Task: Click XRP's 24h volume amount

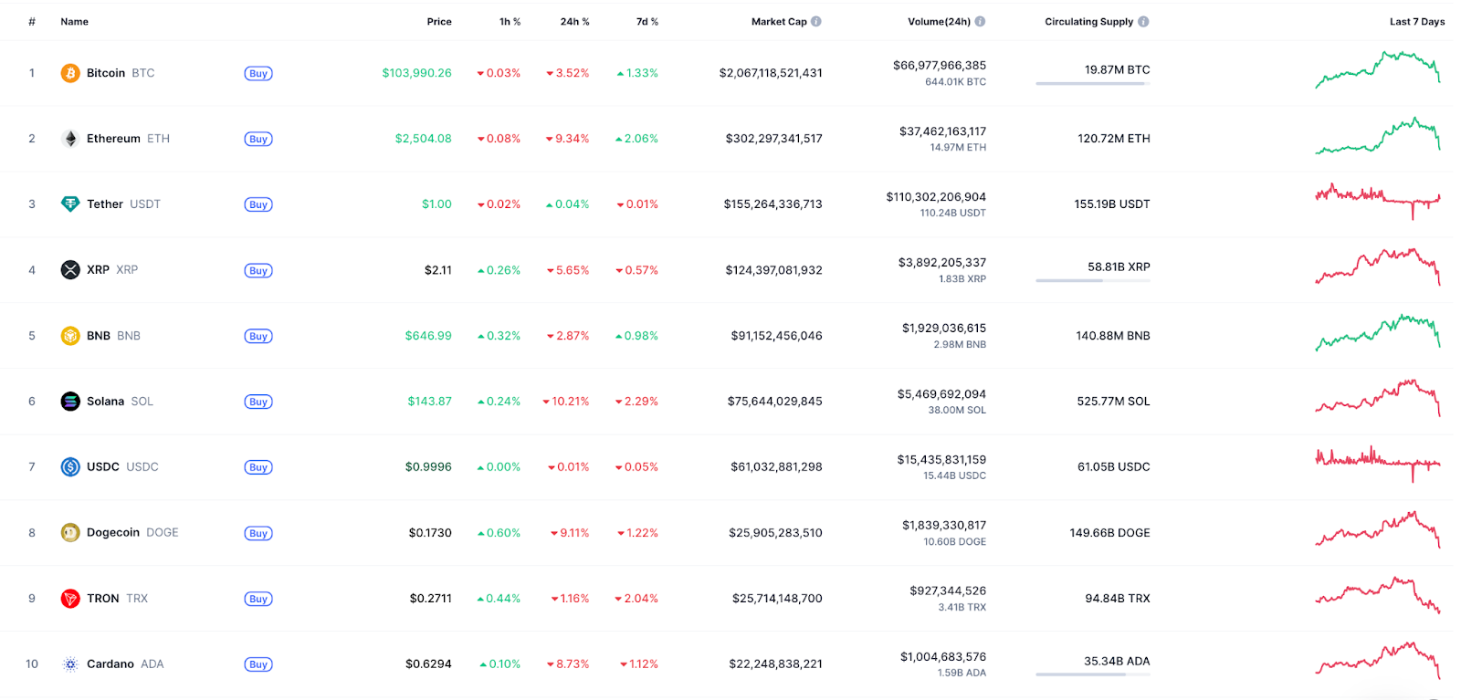Action: click(x=941, y=263)
